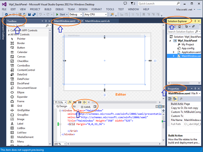Switch to the MainWindow.xaml.vb tab
Image resolution: width=203 pixels, height=152 pixels.
[x=97, y=21]
